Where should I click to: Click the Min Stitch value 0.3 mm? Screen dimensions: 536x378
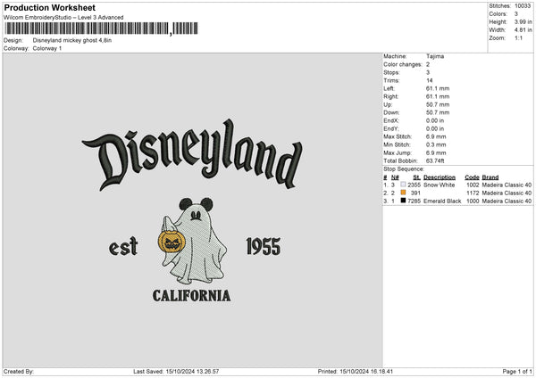pos(436,144)
